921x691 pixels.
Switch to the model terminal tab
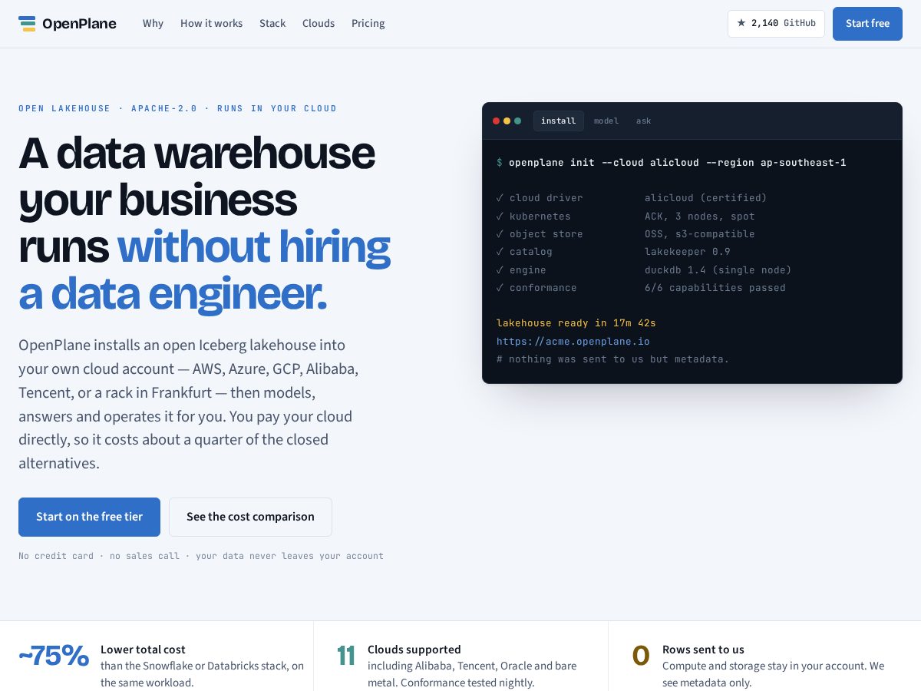[606, 121]
